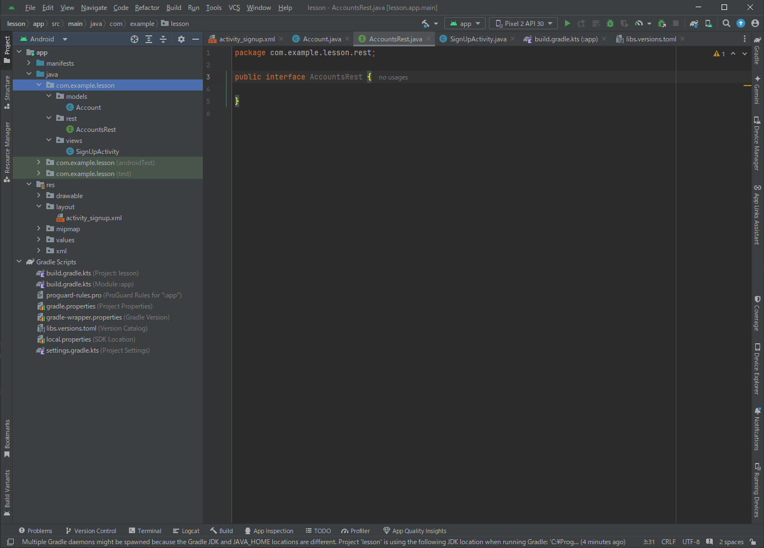Image resolution: width=764 pixels, height=548 pixels.
Task: Toggle the Project tool window
Action: [x=7, y=49]
